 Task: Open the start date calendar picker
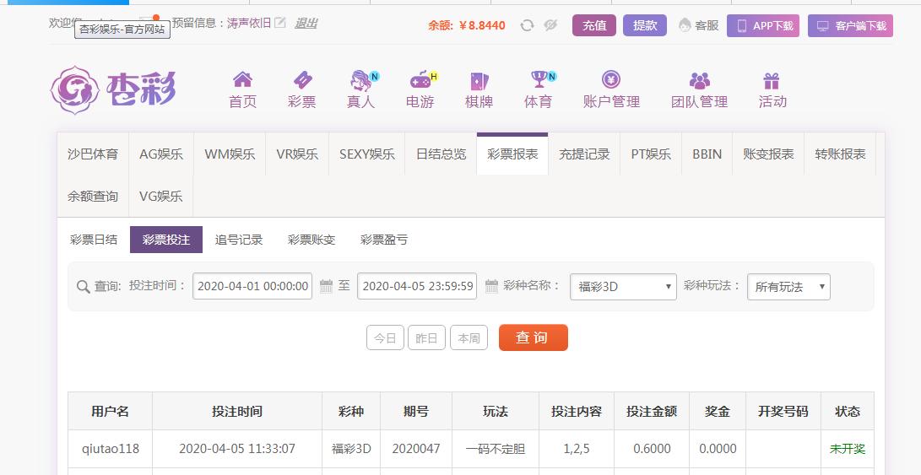coord(326,287)
